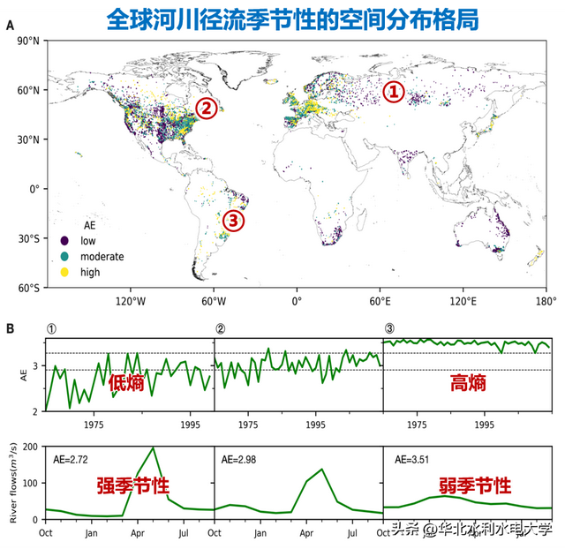
Task: Click the circled ③ heading above third AE chart
Action: coord(389,328)
